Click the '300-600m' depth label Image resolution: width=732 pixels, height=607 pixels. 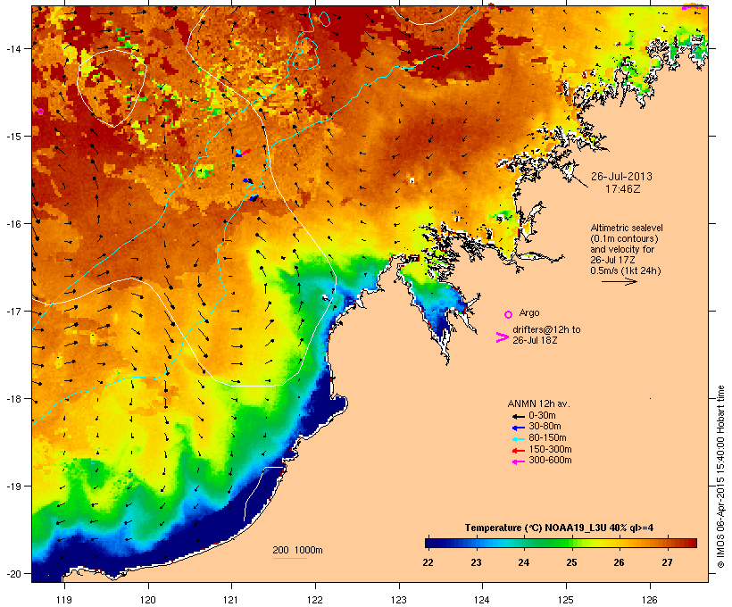point(550,461)
